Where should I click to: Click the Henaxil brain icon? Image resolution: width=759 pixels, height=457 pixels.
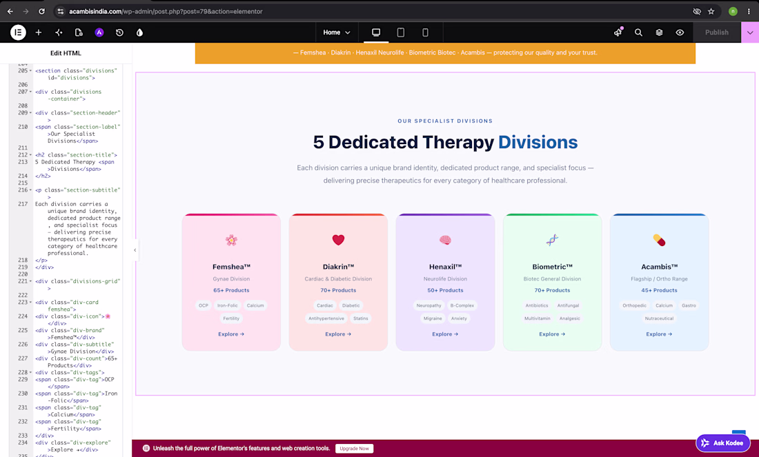tap(445, 240)
